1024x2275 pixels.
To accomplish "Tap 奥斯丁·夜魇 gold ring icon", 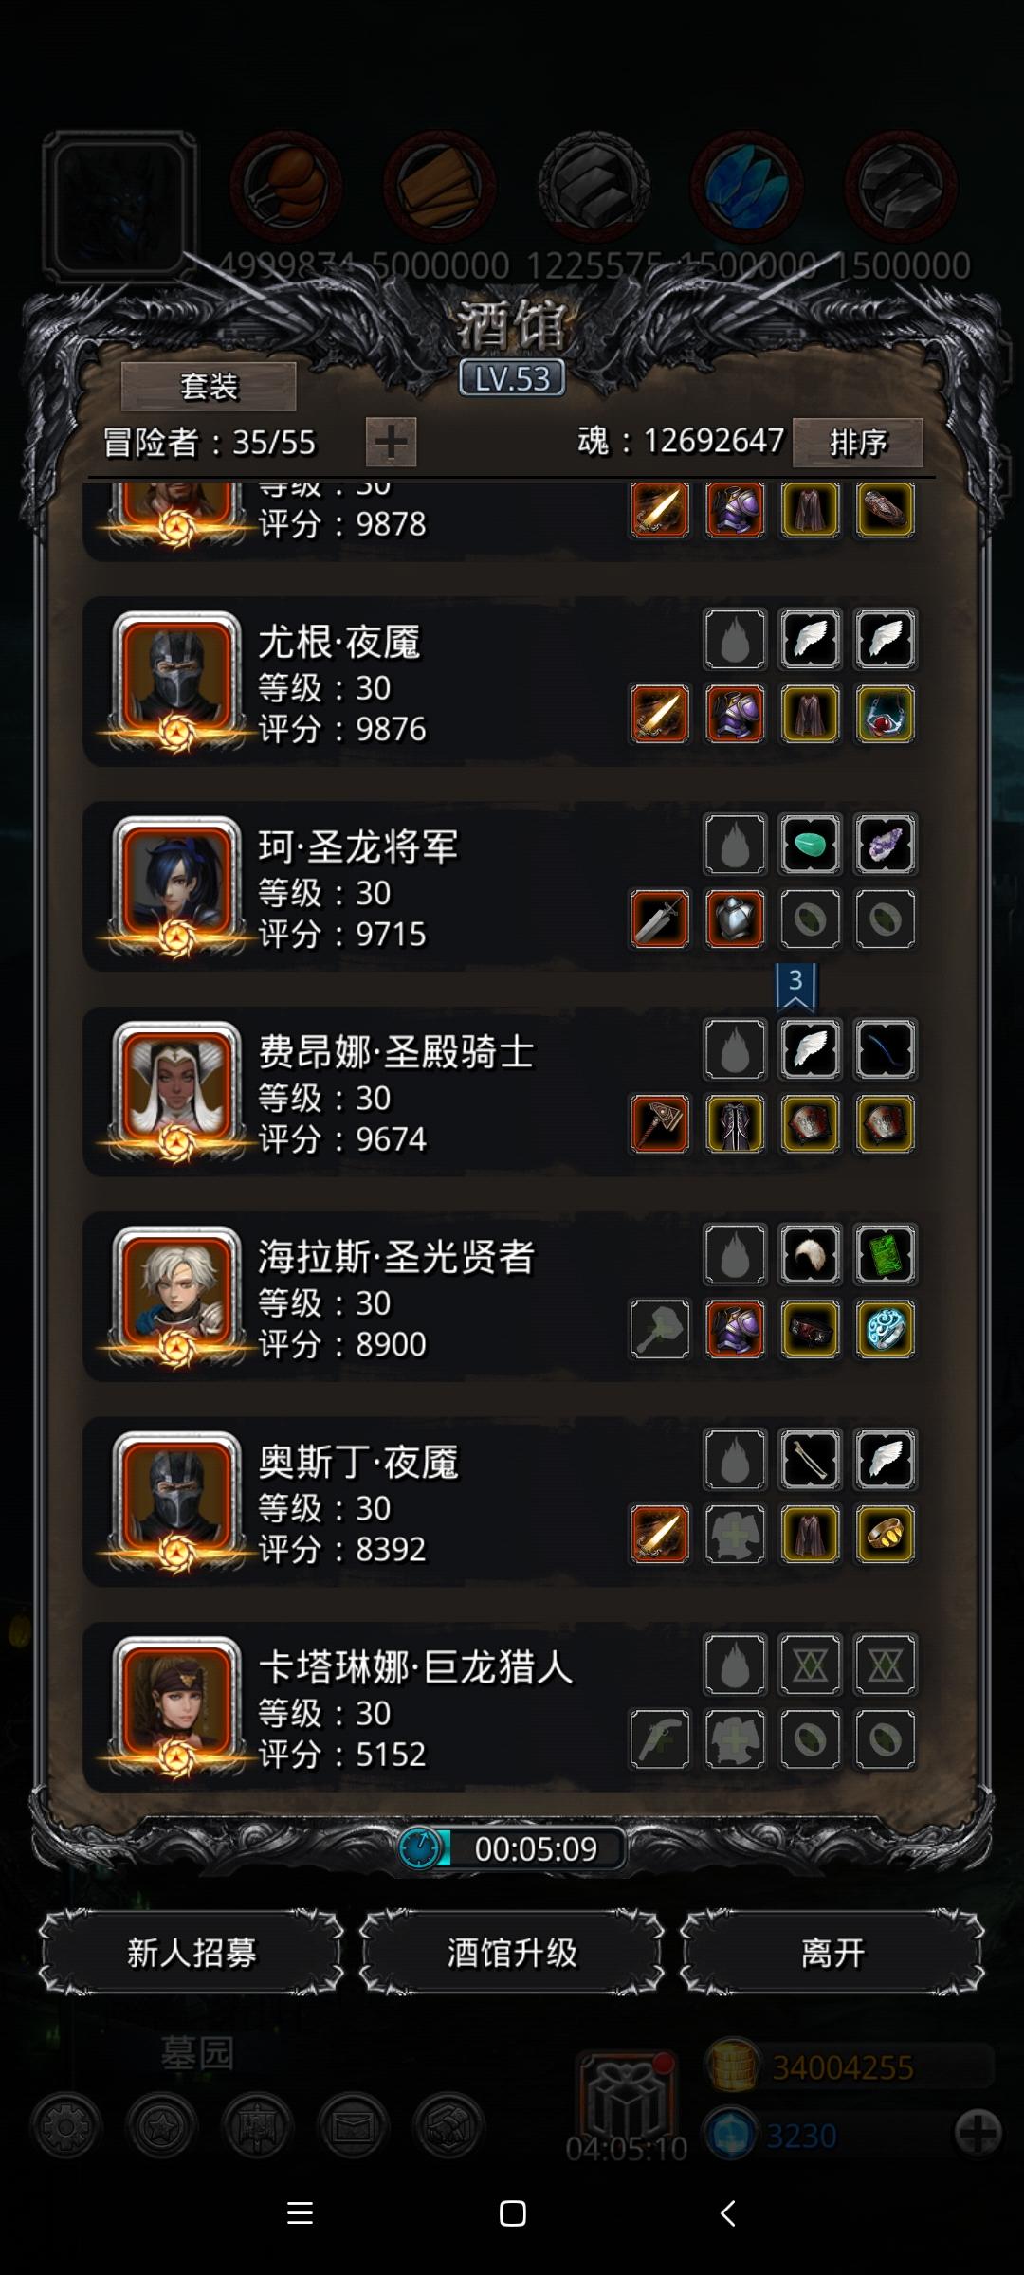I will click(x=886, y=1534).
